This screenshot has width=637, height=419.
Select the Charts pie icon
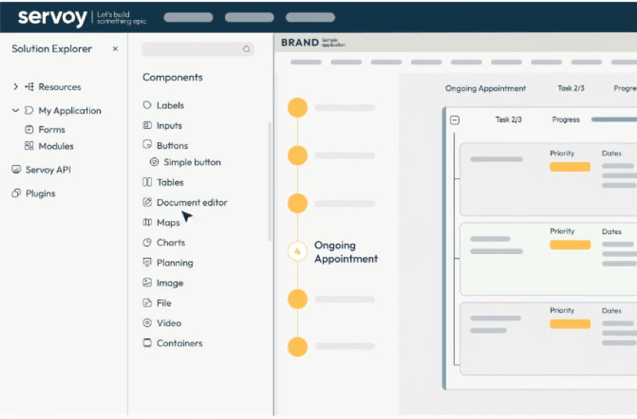pyautogui.click(x=147, y=242)
